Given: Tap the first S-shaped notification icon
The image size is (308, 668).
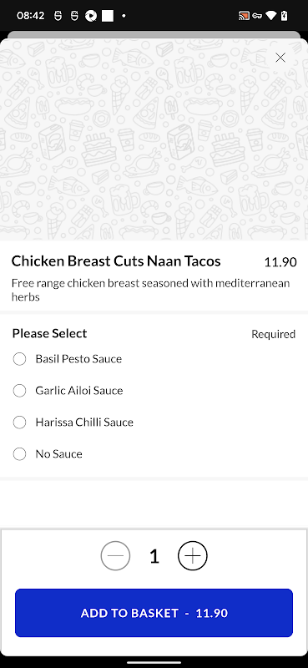Looking at the screenshot, I should (58, 16).
